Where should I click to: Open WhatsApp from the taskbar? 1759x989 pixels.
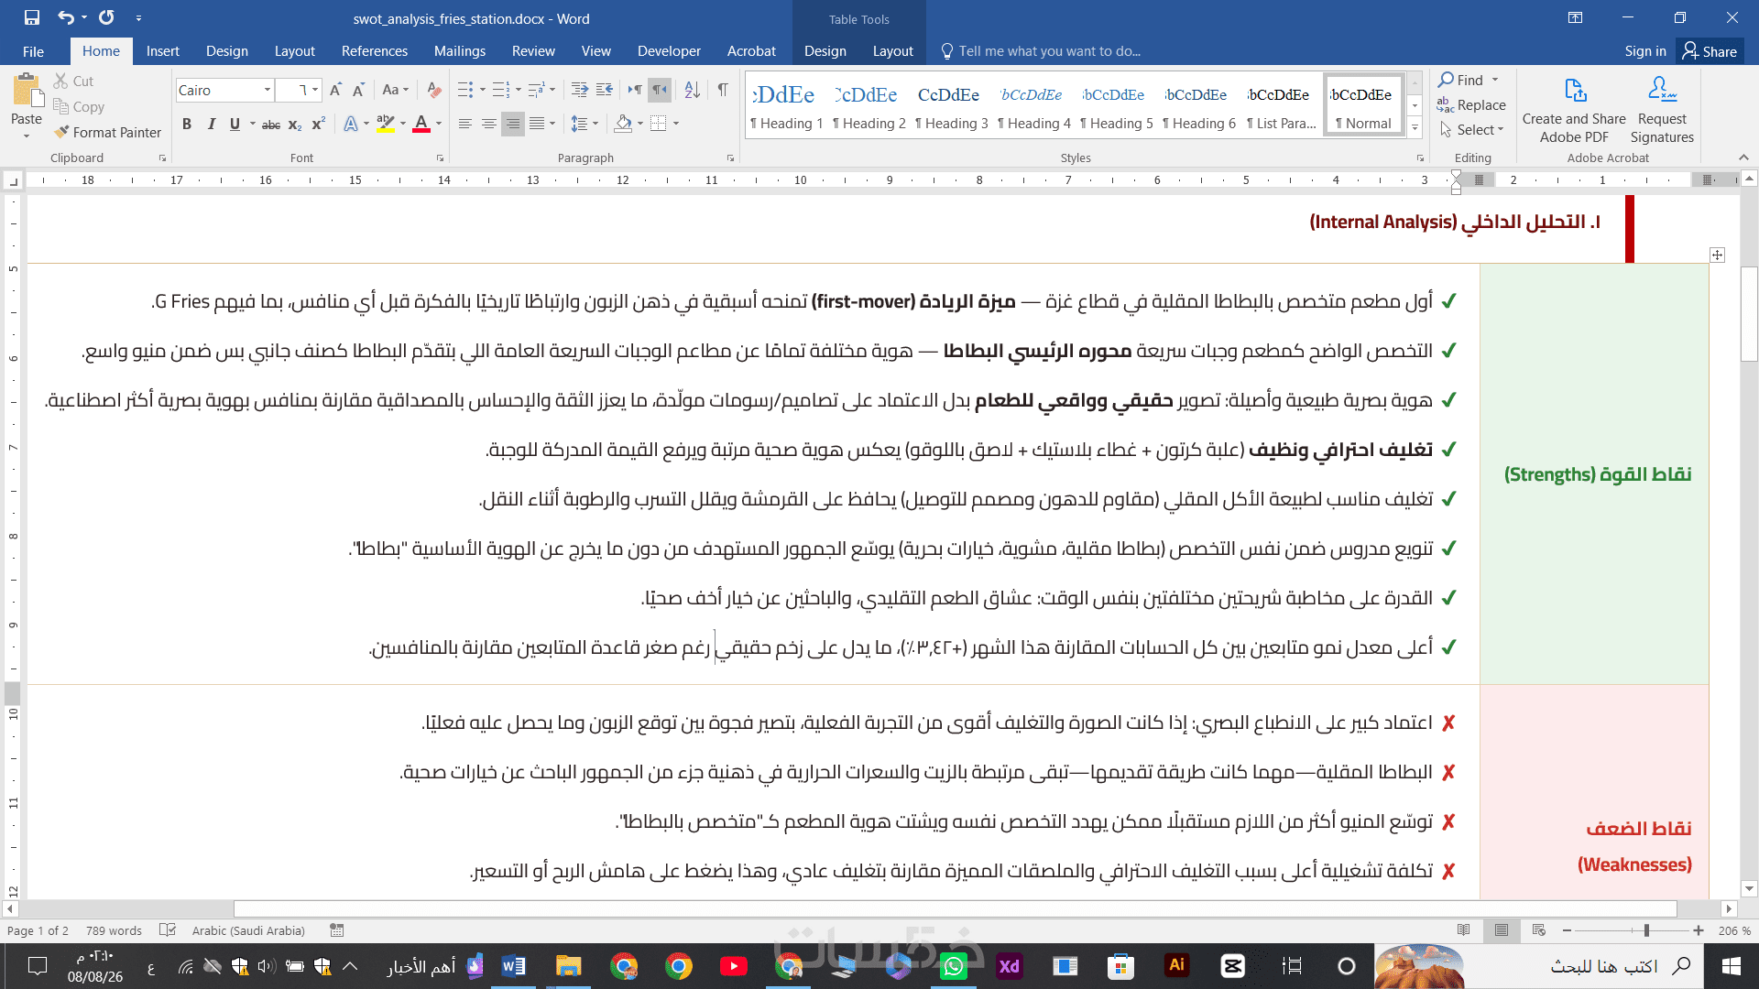coord(954,966)
